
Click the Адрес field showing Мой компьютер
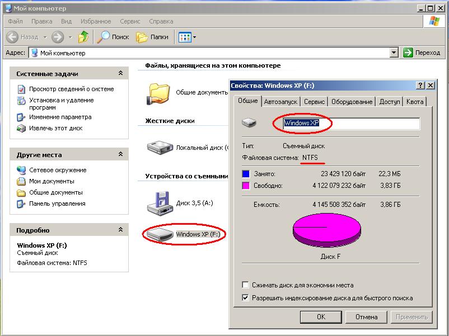click(x=213, y=53)
